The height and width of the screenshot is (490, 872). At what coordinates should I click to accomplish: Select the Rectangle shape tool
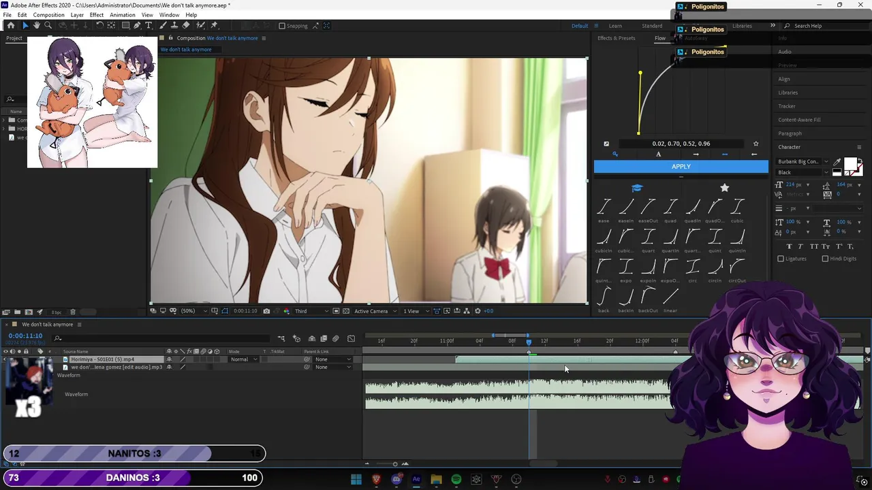125,25
